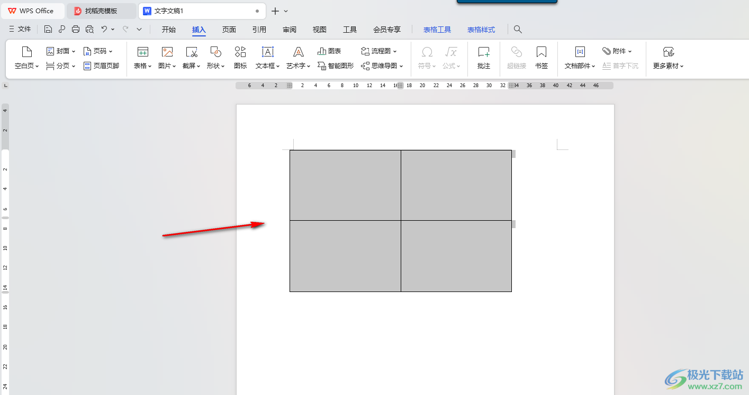Click the WordArt (艺术字) icon
Screen dimensions: 749x395
[299, 51]
